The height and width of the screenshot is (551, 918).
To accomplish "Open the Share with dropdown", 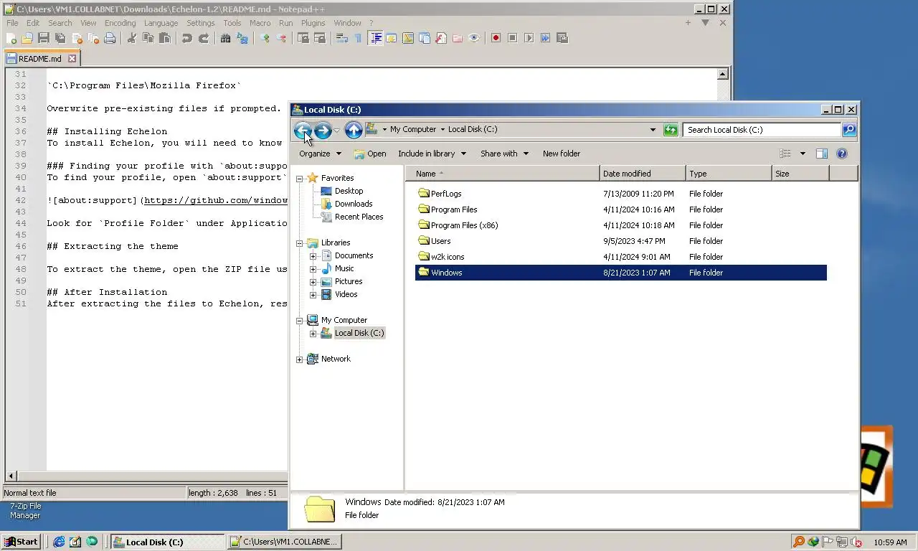I will coord(504,154).
